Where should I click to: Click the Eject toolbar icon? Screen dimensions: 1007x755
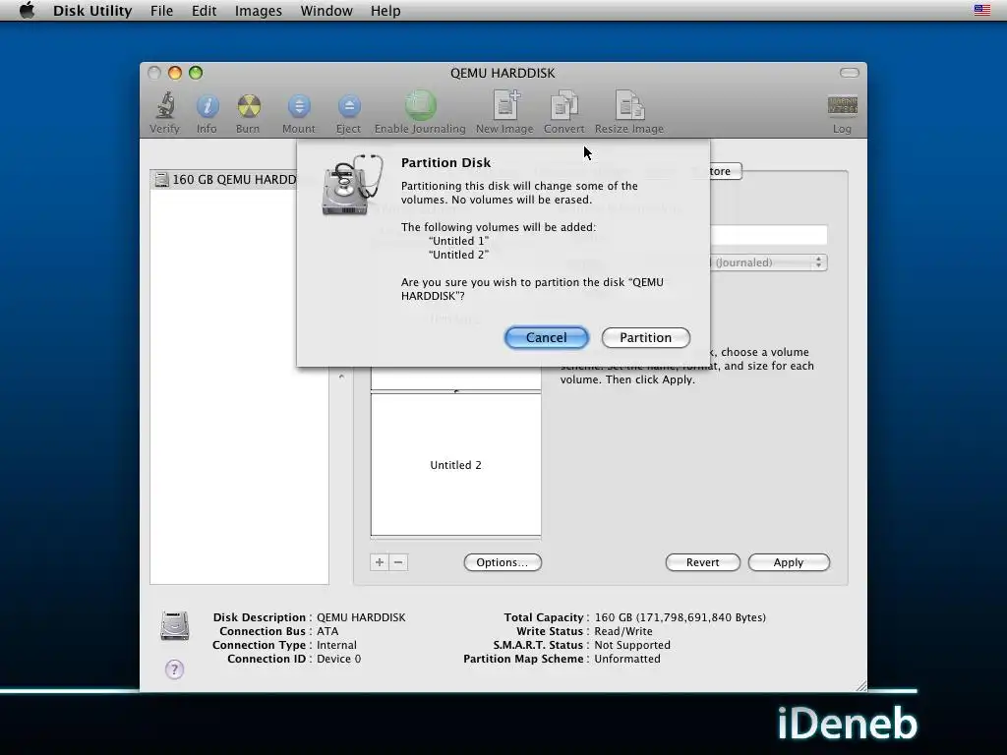[349, 106]
